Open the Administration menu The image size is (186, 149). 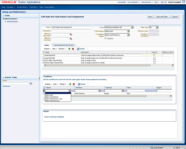pos(147,2)
